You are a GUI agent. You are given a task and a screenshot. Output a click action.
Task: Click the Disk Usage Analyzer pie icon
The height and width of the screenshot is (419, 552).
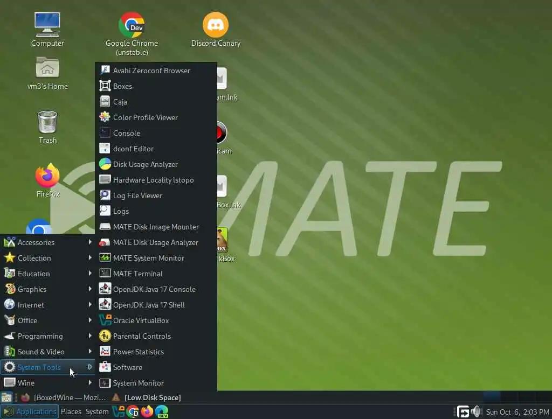105,164
